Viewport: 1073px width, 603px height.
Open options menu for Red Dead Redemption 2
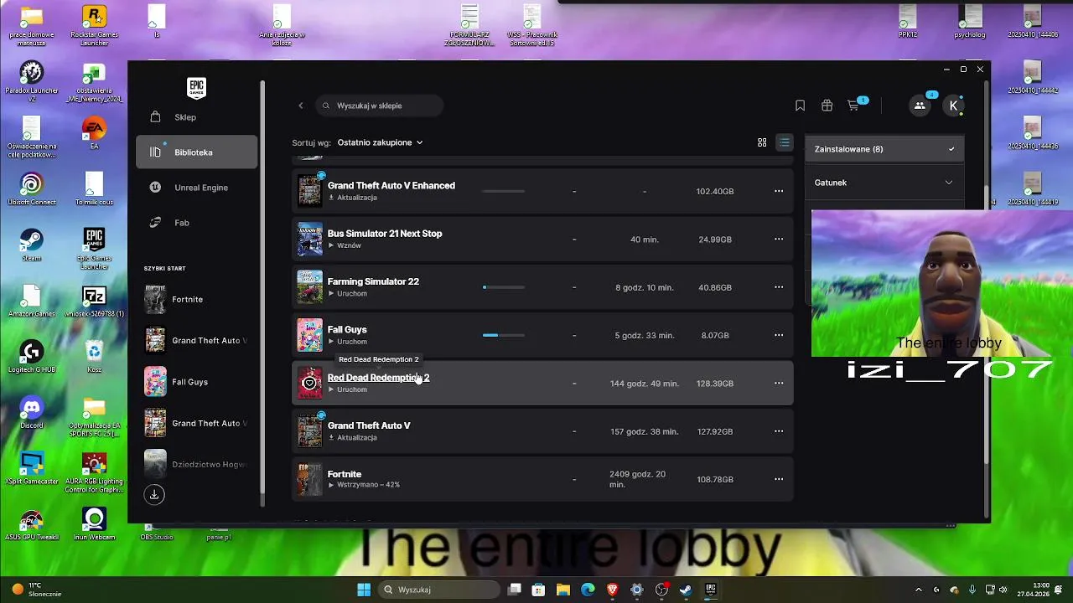[779, 384]
